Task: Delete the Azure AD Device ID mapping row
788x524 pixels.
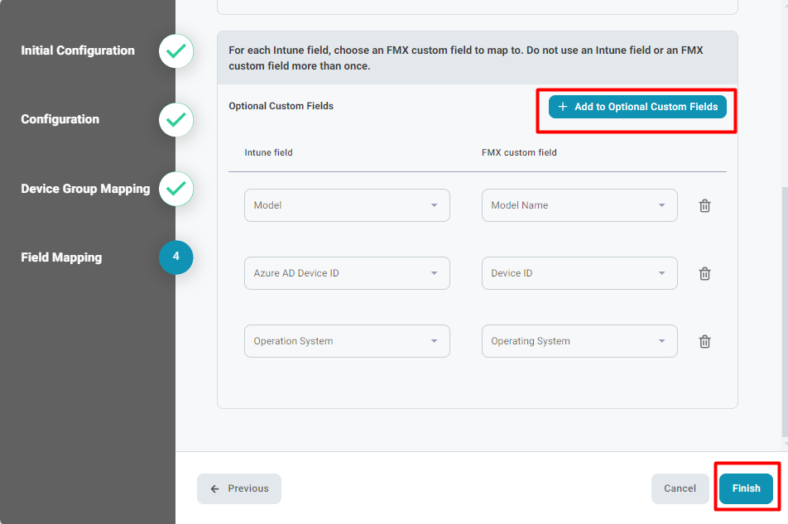Action: pos(704,273)
